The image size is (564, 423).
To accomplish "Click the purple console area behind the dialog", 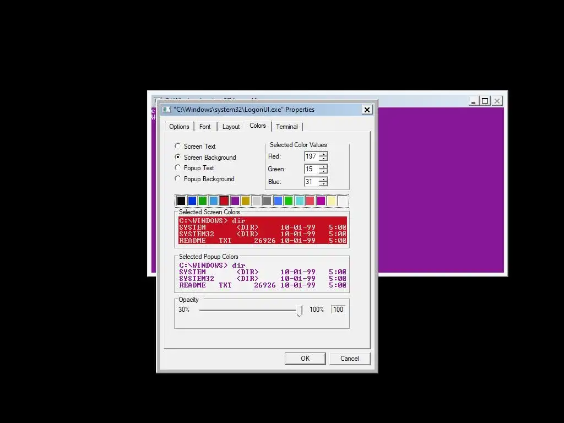I will coord(440,190).
